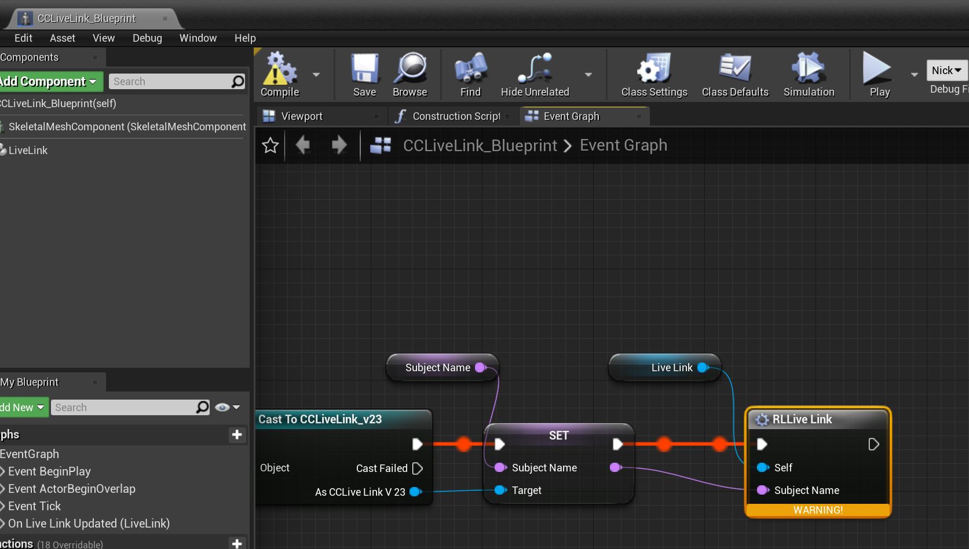Open Play options dropdown arrow

pos(915,75)
